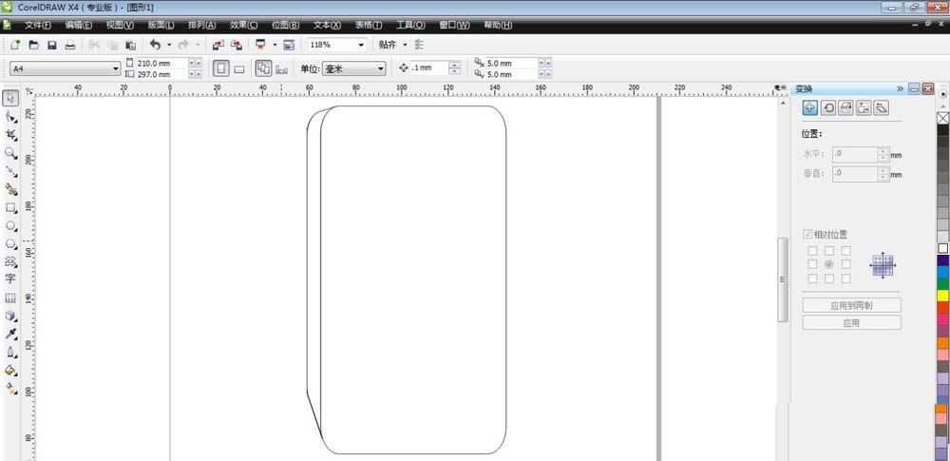Open the 文本(X) menu
The image size is (950, 461).
(327, 25)
